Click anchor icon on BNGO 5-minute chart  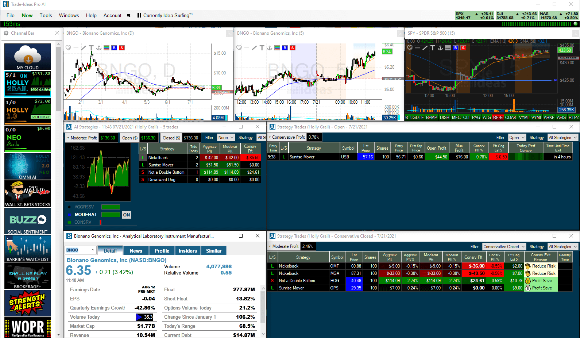270,48
